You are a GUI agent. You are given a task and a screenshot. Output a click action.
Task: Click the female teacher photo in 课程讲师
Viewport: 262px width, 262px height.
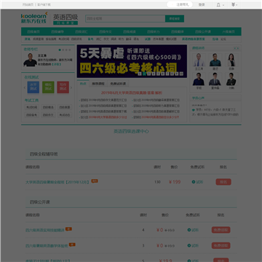(231, 60)
